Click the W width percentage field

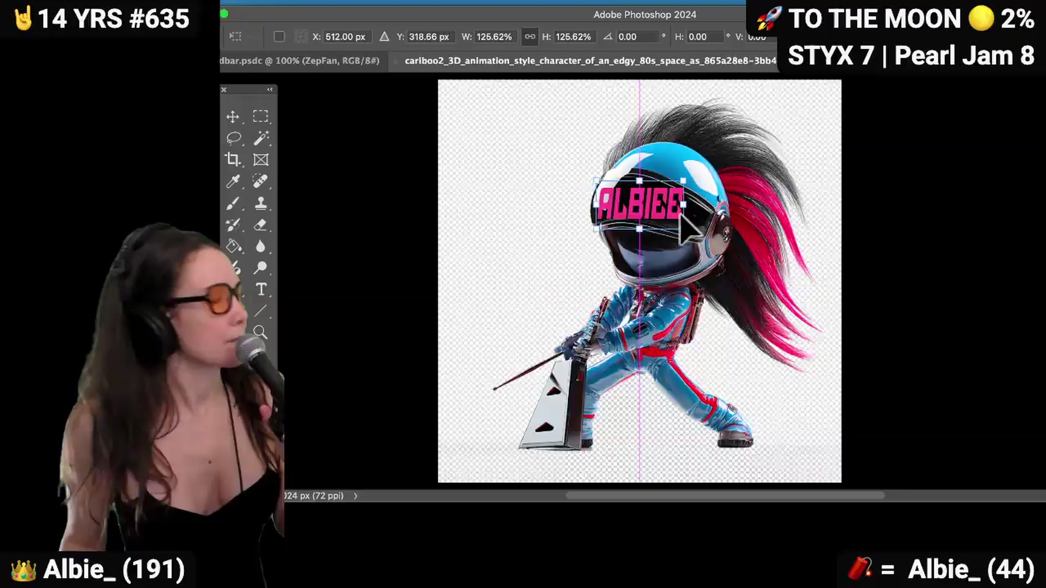pyautogui.click(x=496, y=36)
